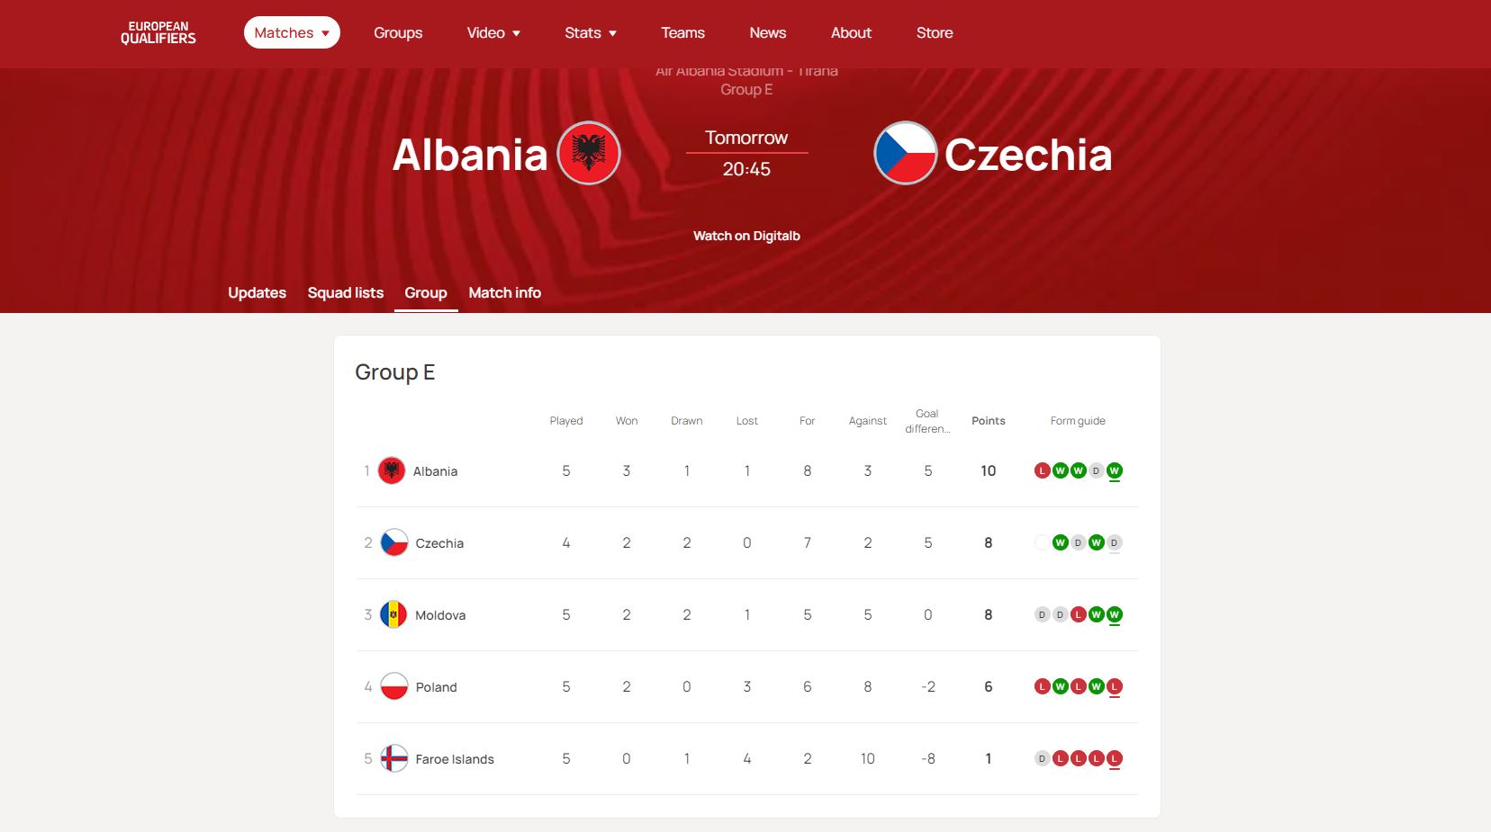Switch to the Updates tab
This screenshot has width=1491, height=832.
(257, 292)
